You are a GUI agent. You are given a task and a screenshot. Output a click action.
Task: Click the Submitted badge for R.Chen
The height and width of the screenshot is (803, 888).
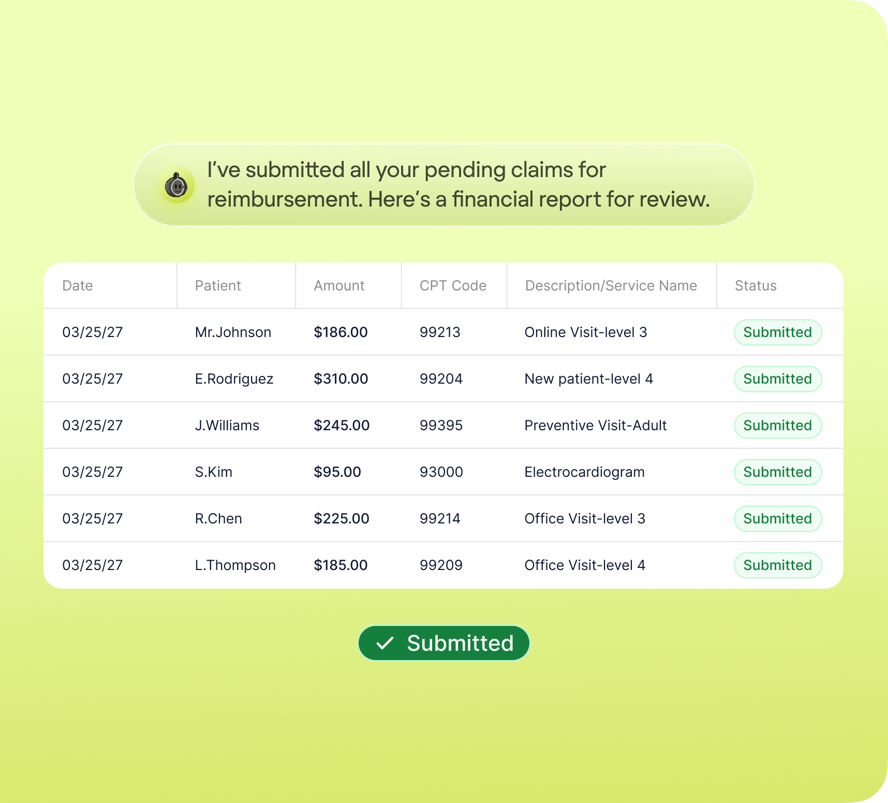pyautogui.click(x=777, y=518)
